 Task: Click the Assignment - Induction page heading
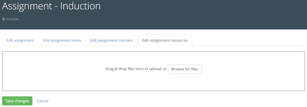point(51,6)
